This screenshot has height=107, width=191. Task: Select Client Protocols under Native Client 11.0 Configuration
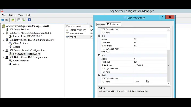[x=21, y=61]
